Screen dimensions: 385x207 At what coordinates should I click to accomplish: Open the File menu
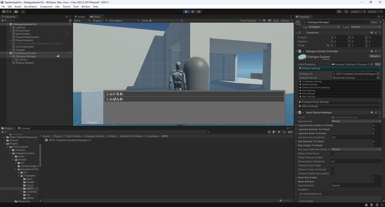pyautogui.click(x=4, y=6)
